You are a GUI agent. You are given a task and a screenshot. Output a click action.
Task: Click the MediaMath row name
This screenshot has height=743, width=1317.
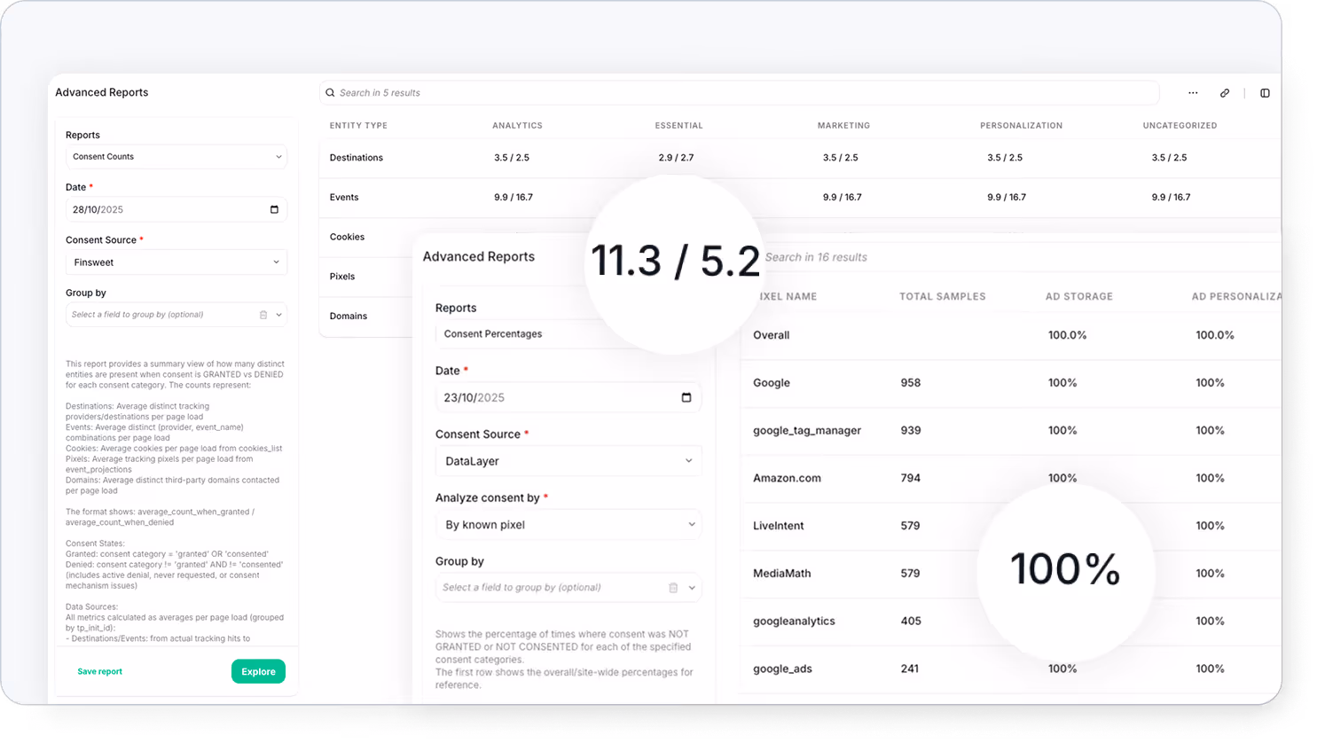pos(781,574)
